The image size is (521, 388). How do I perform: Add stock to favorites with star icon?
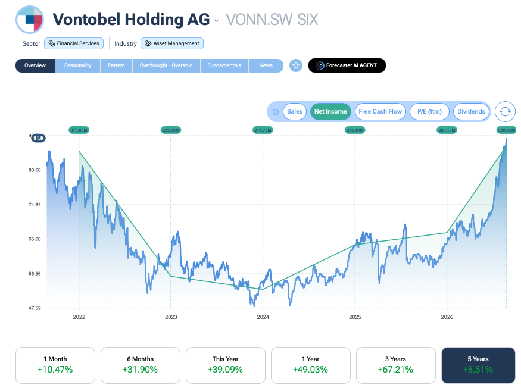(296, 65)
